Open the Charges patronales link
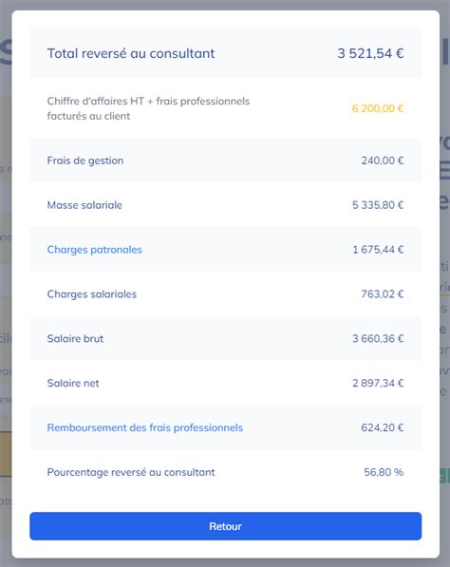 (94, 250)
